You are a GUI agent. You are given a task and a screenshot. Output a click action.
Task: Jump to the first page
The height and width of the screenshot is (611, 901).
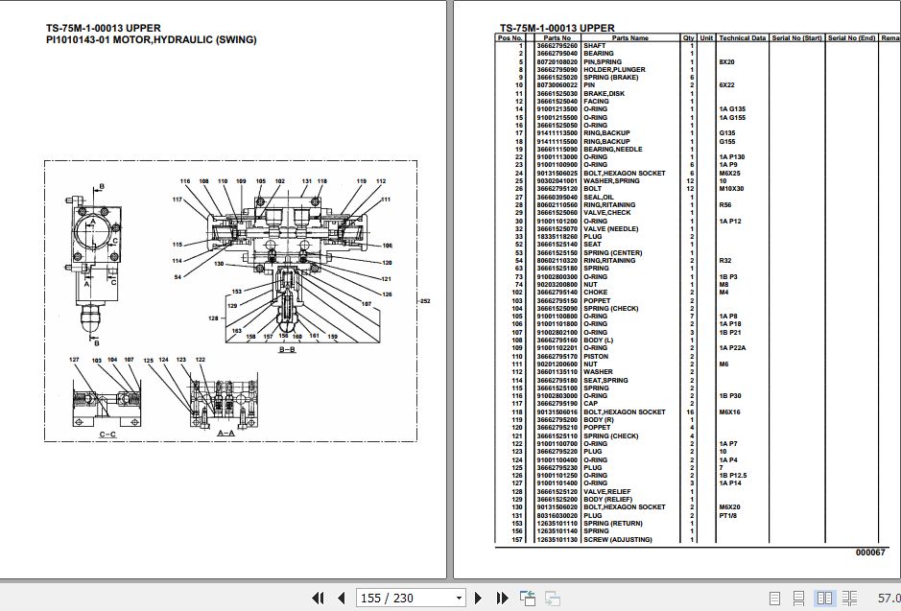click(x=318, y=598)
